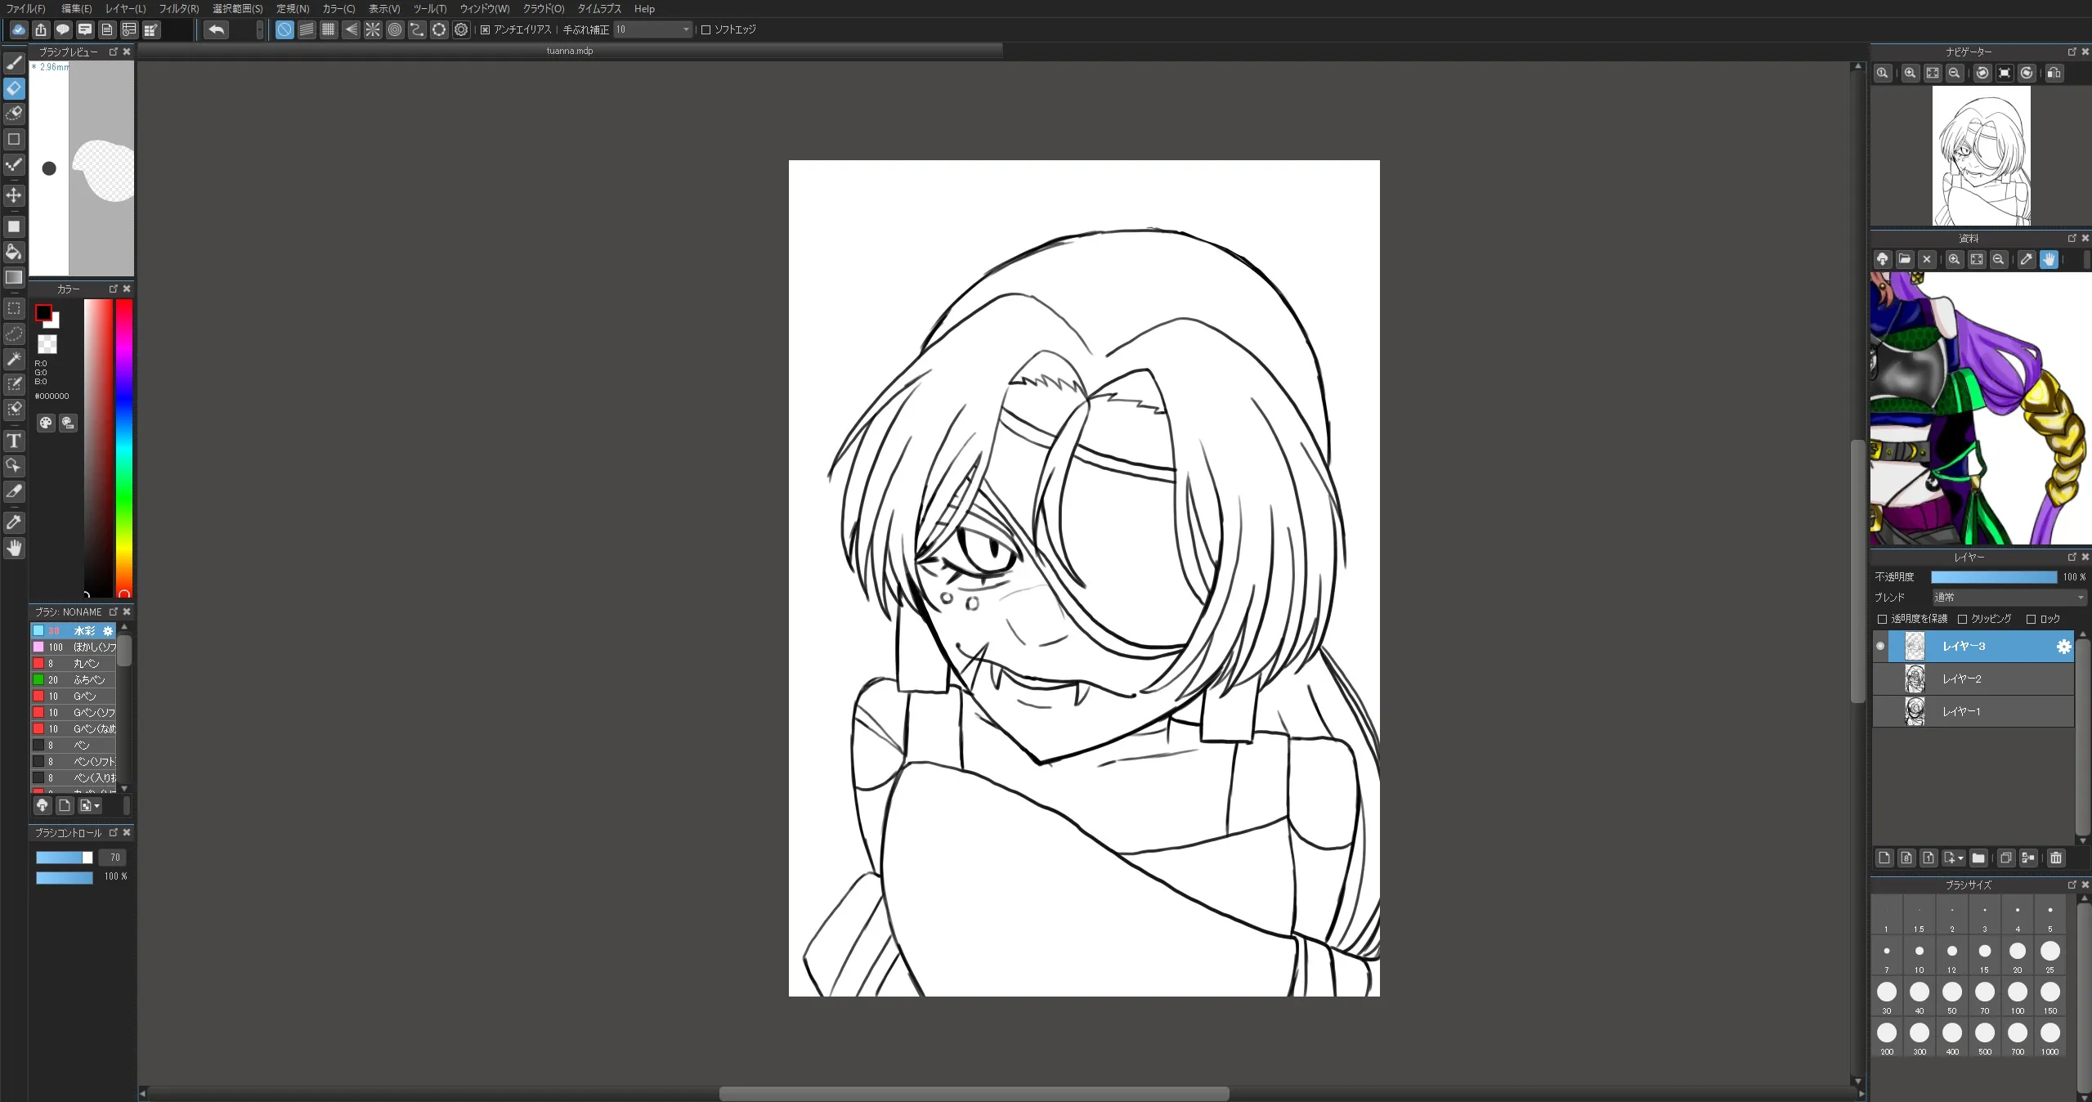Adjust the layer 不透明度 slider

tap(1993, 577)
